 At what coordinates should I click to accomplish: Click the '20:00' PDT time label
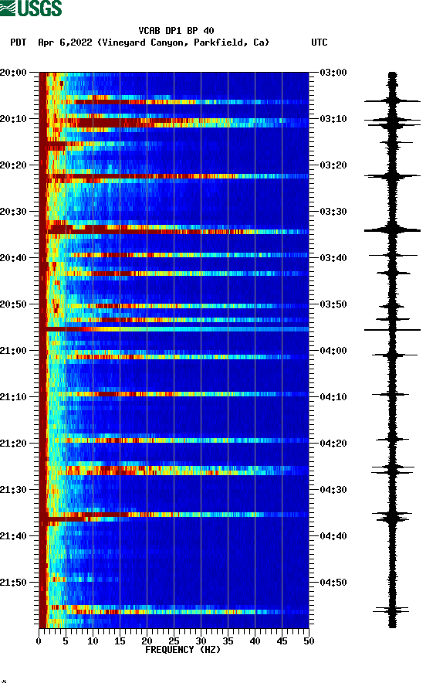13,73
